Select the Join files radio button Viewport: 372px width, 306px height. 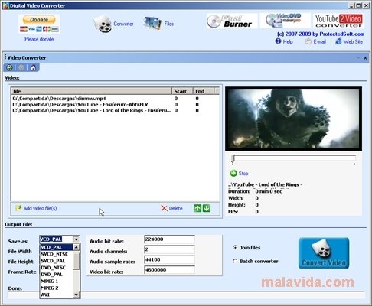click(x=235, y=248)
